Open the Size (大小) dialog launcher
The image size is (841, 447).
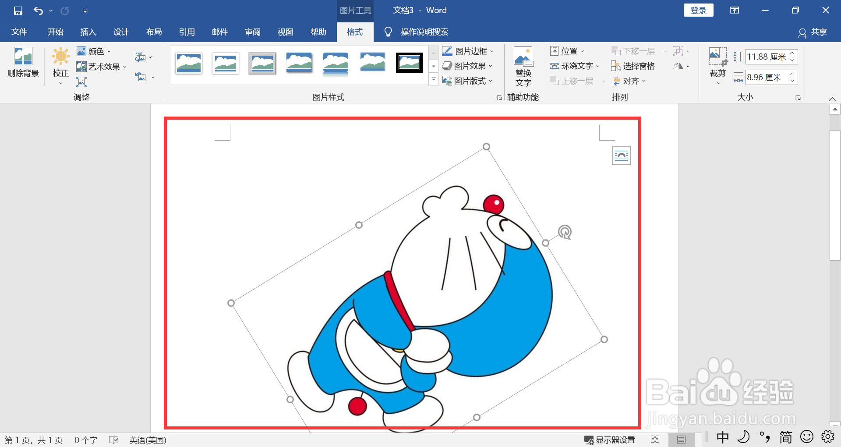798,98
